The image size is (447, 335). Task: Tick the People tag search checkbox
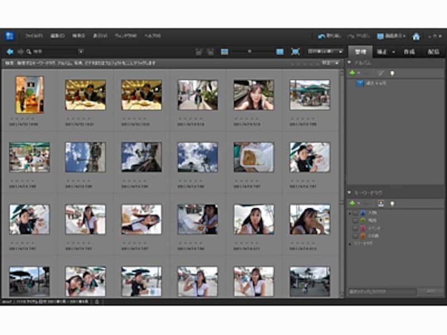coord(355,213)
